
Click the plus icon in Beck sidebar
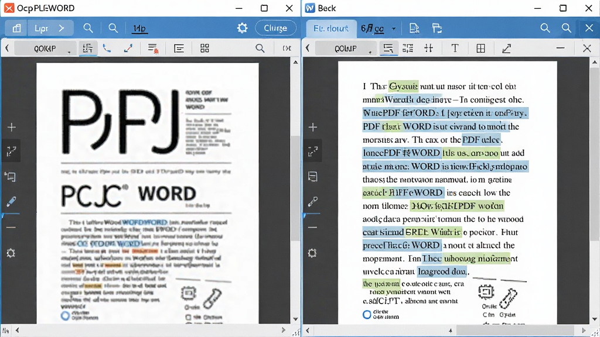(313, 127)
